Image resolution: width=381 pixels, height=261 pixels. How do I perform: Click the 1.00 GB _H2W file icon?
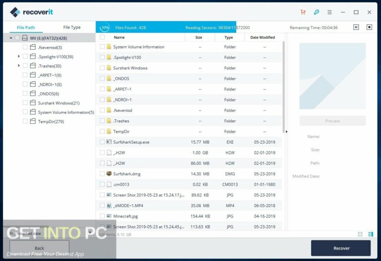[x=109, y=153]
